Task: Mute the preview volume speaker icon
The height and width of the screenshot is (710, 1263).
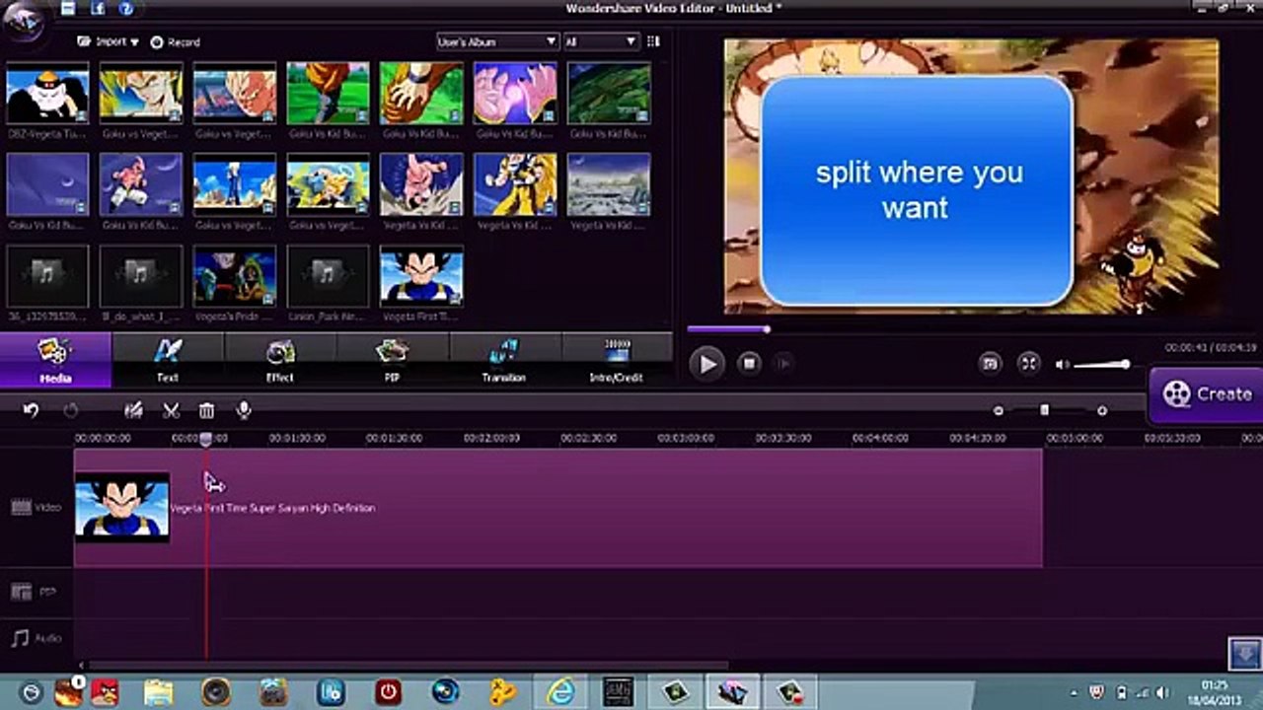Action: pyautogui.click(x=1062, y=365)
